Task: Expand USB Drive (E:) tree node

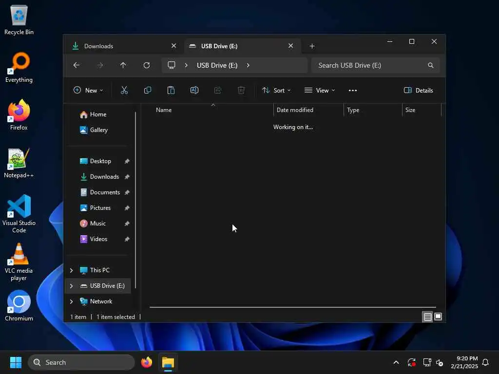Action: 71,286
